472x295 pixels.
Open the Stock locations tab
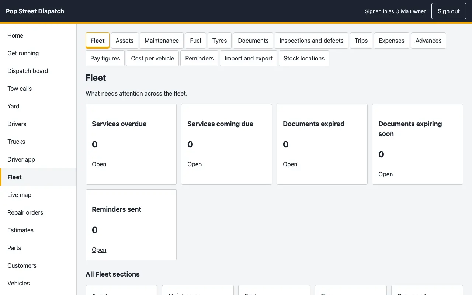click(x=304, y=58)
